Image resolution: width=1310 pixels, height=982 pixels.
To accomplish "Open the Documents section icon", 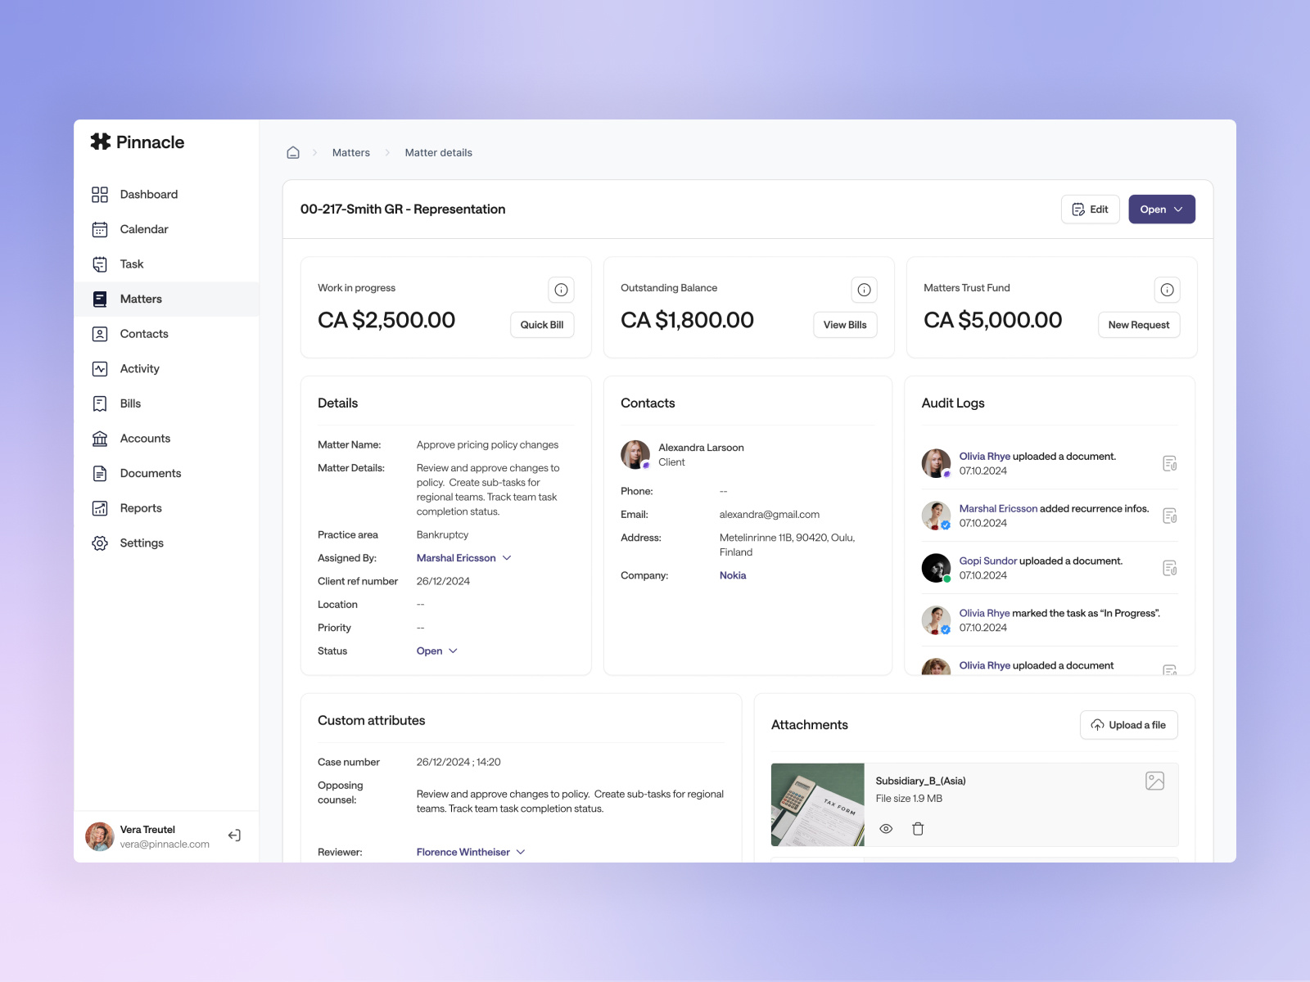I will pyautogui.click(x=100, y=473).
